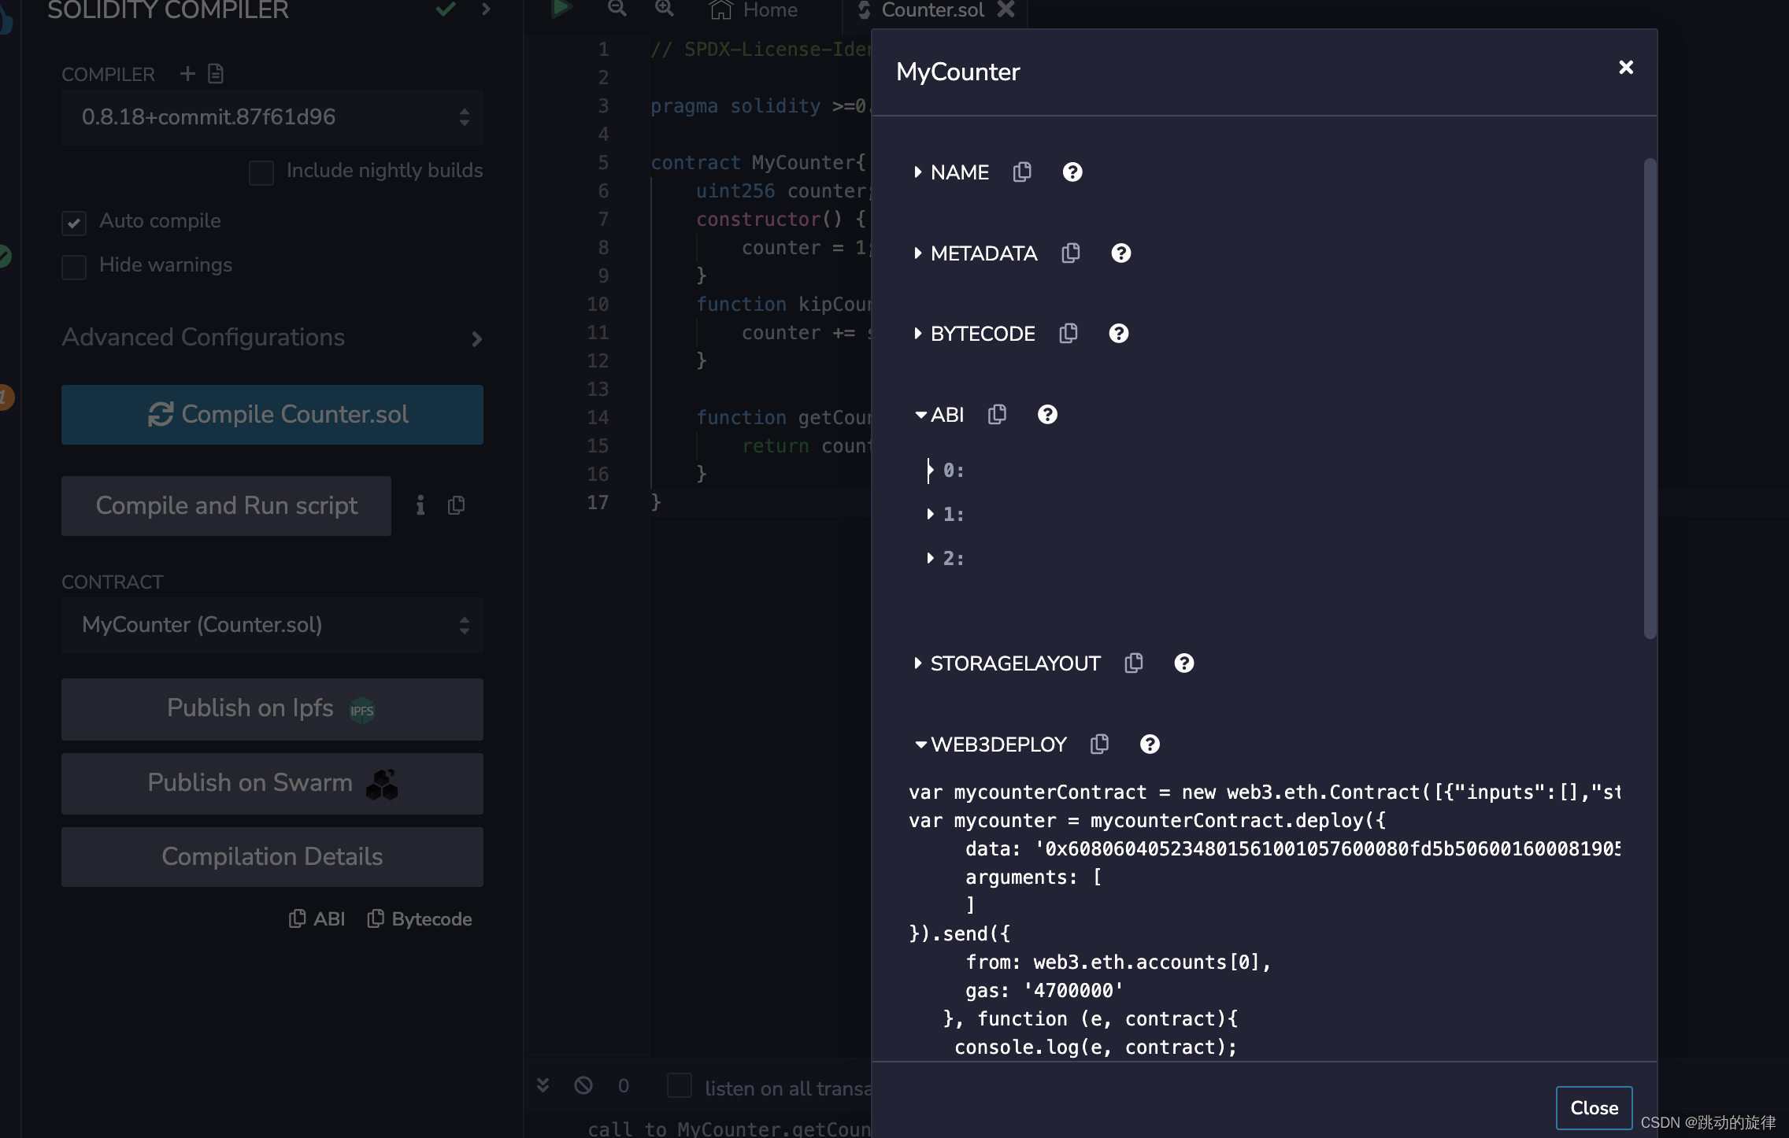Expand ABI entry 1

931,515
